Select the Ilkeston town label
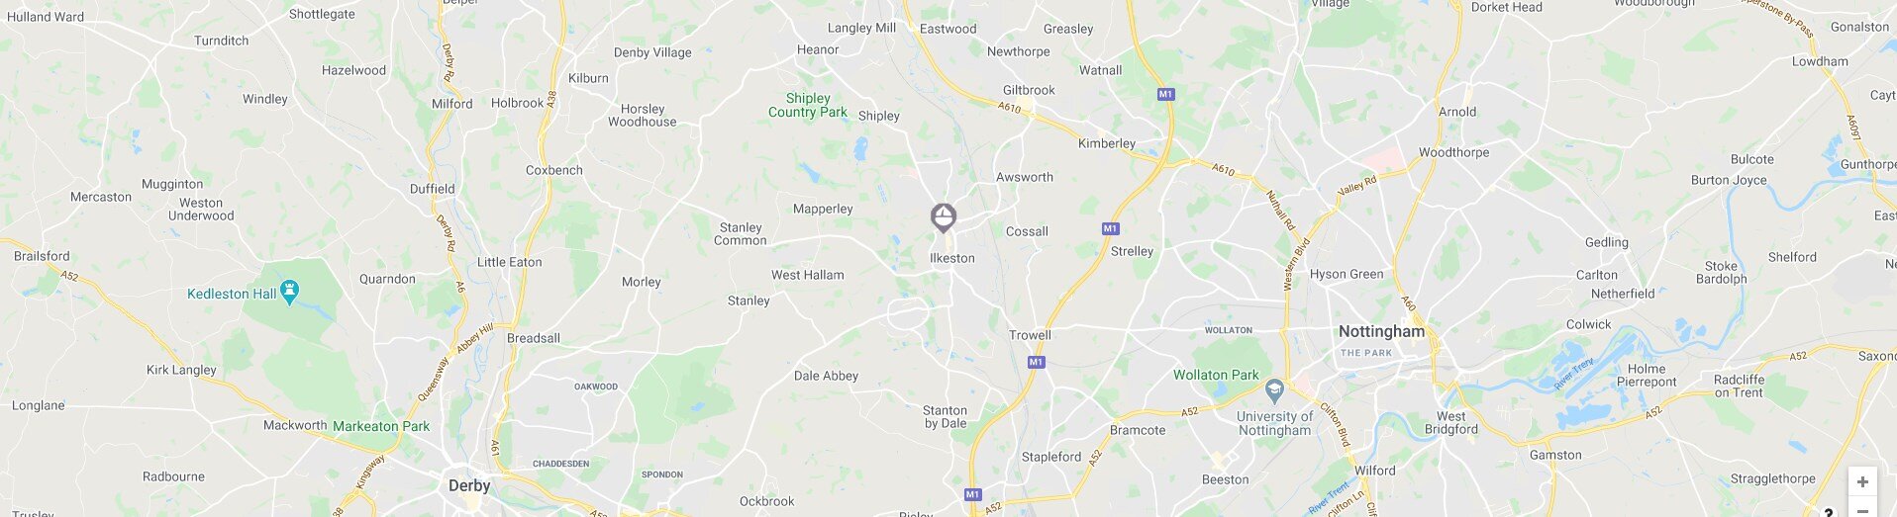The width and height of the screenshot is (1897, 517). pos(951,258)
